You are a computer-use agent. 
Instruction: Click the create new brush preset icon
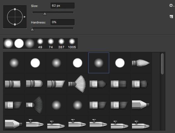[x=171, y=17]
